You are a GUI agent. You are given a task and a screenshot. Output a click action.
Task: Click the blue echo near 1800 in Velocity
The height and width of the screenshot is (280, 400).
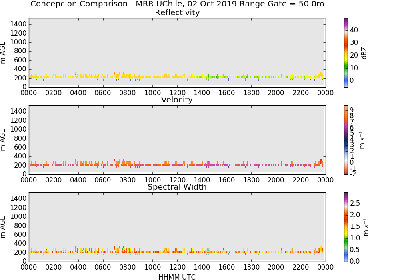point(254,111)
